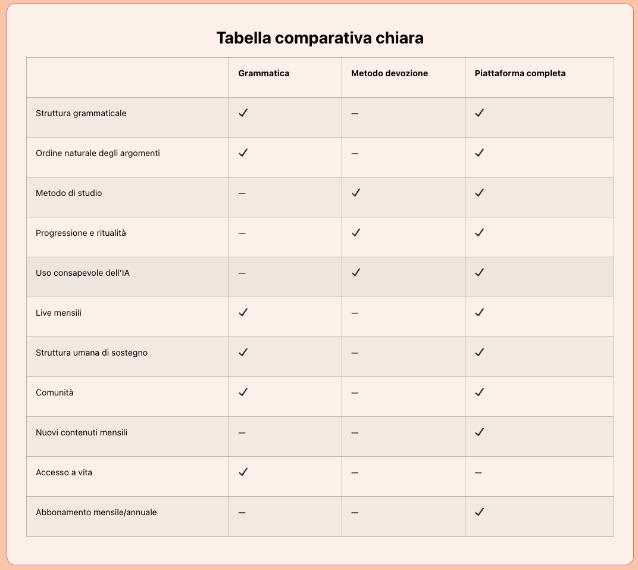The width and height of the screenshot is (638, 570).
Task: Click the Tabella comparativa chiara heading
Action: click(x=320, y=38)
